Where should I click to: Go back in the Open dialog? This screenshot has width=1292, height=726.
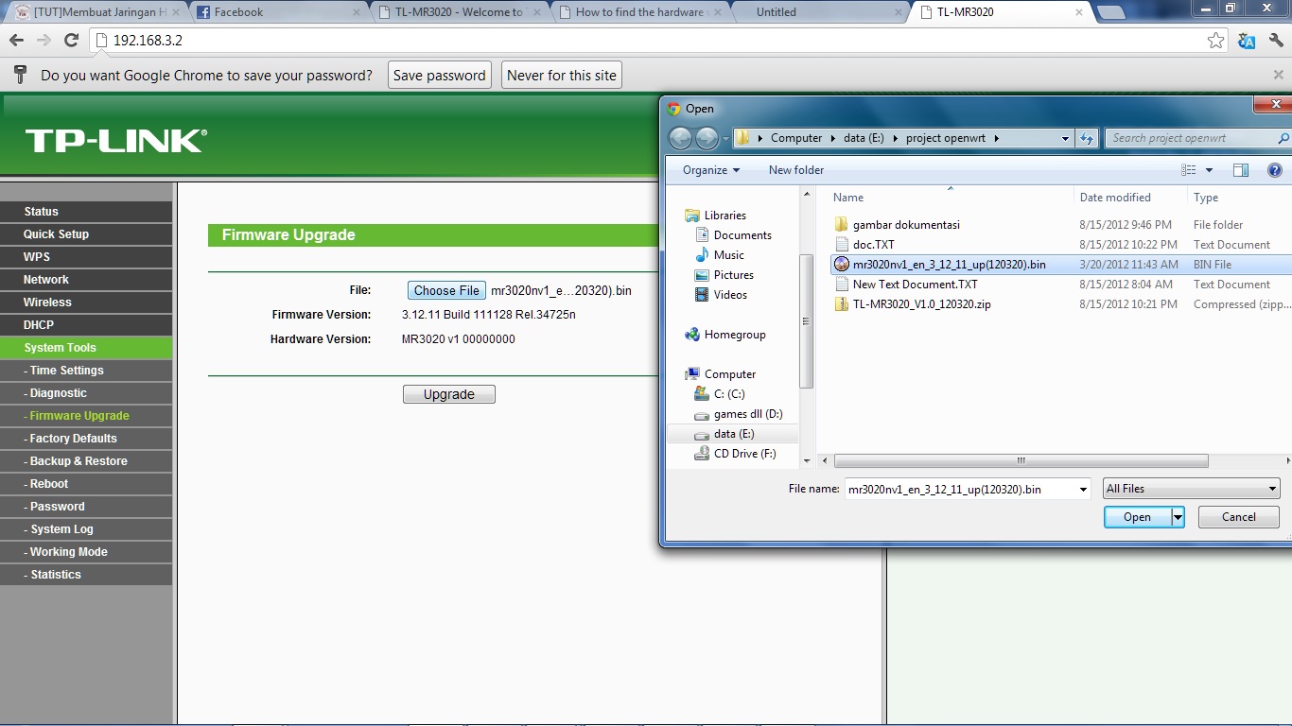680,138
